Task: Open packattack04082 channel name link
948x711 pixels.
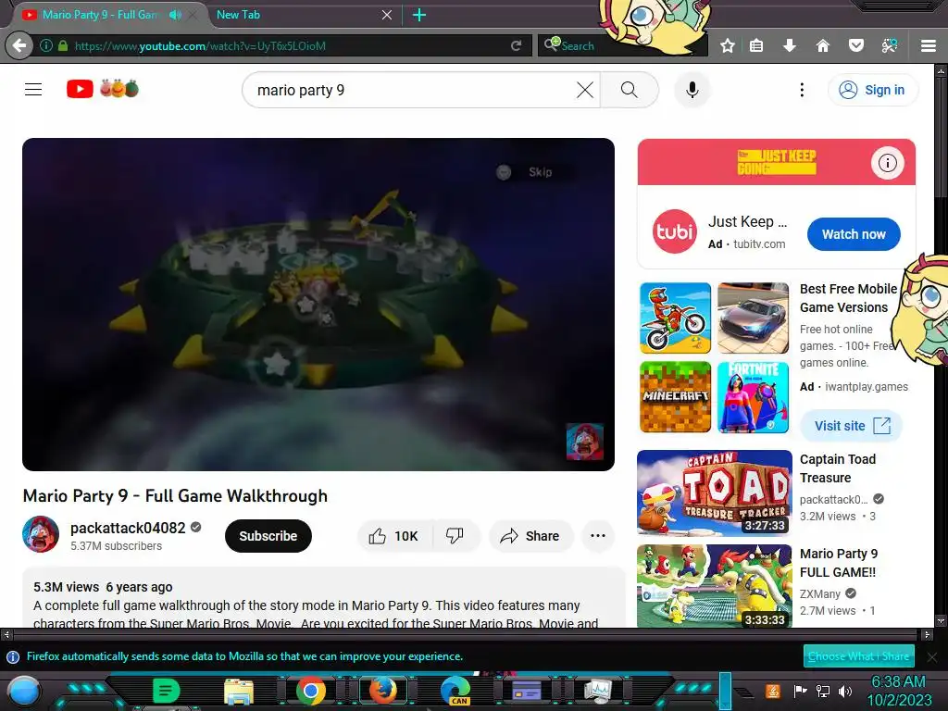Action: [x=128, y=528]
